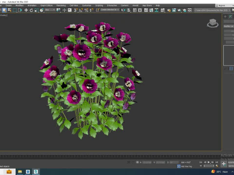Open the Animation menu
This screenshot has width=234, height=175.
[32, 5]
